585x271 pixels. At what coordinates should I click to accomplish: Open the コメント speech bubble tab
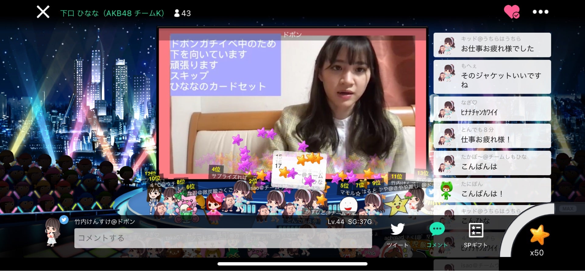437,234
